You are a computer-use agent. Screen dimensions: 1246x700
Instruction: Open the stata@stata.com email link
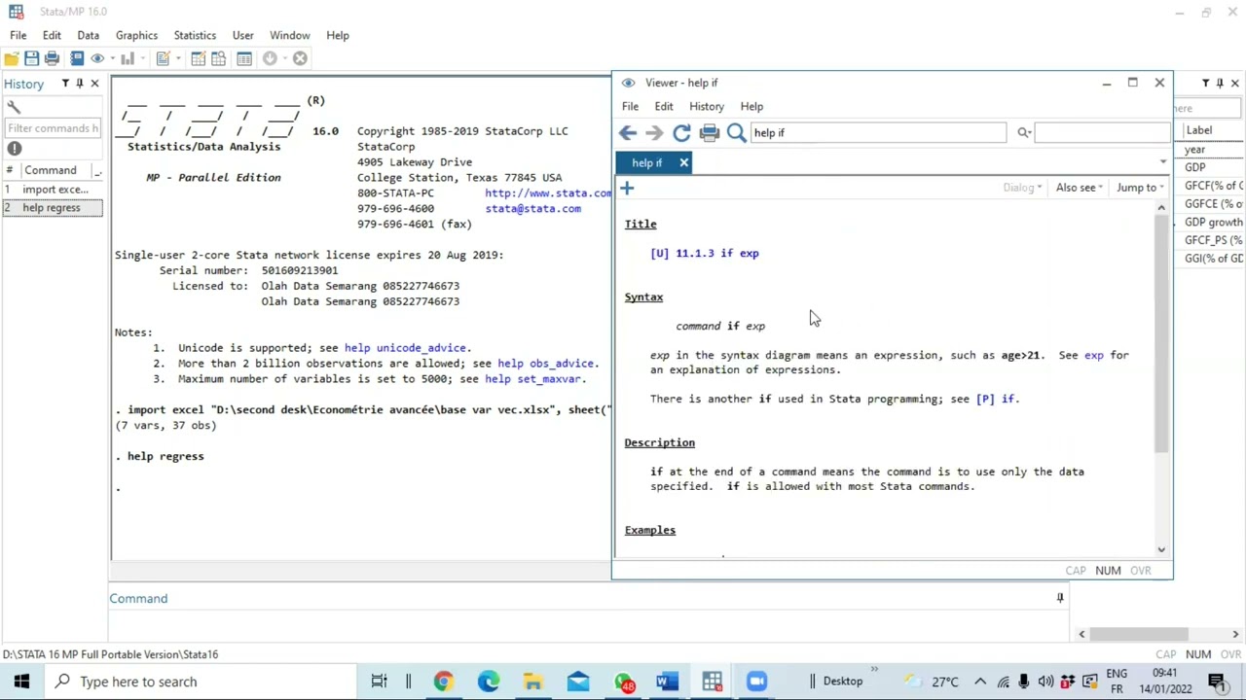coord(533,208)
